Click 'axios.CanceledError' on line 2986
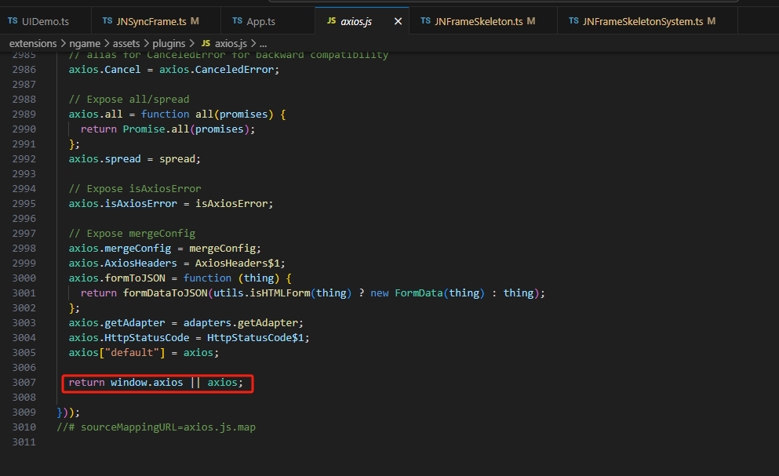 (216, 70)
